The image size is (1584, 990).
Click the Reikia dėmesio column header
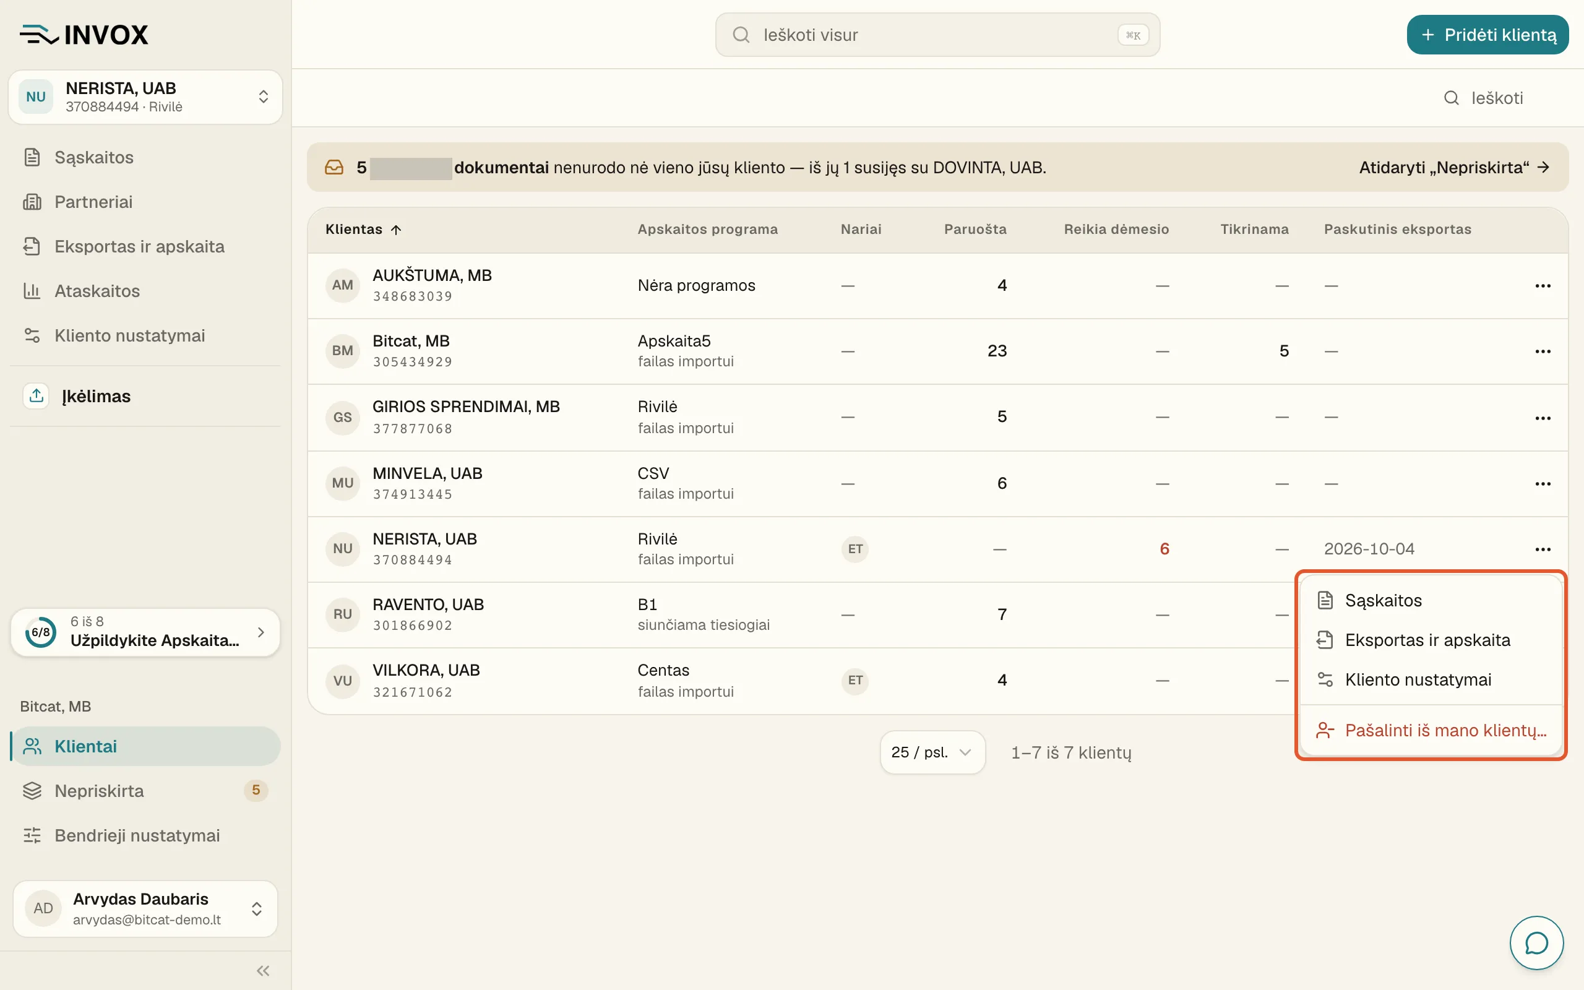(x=1116, y=229)
